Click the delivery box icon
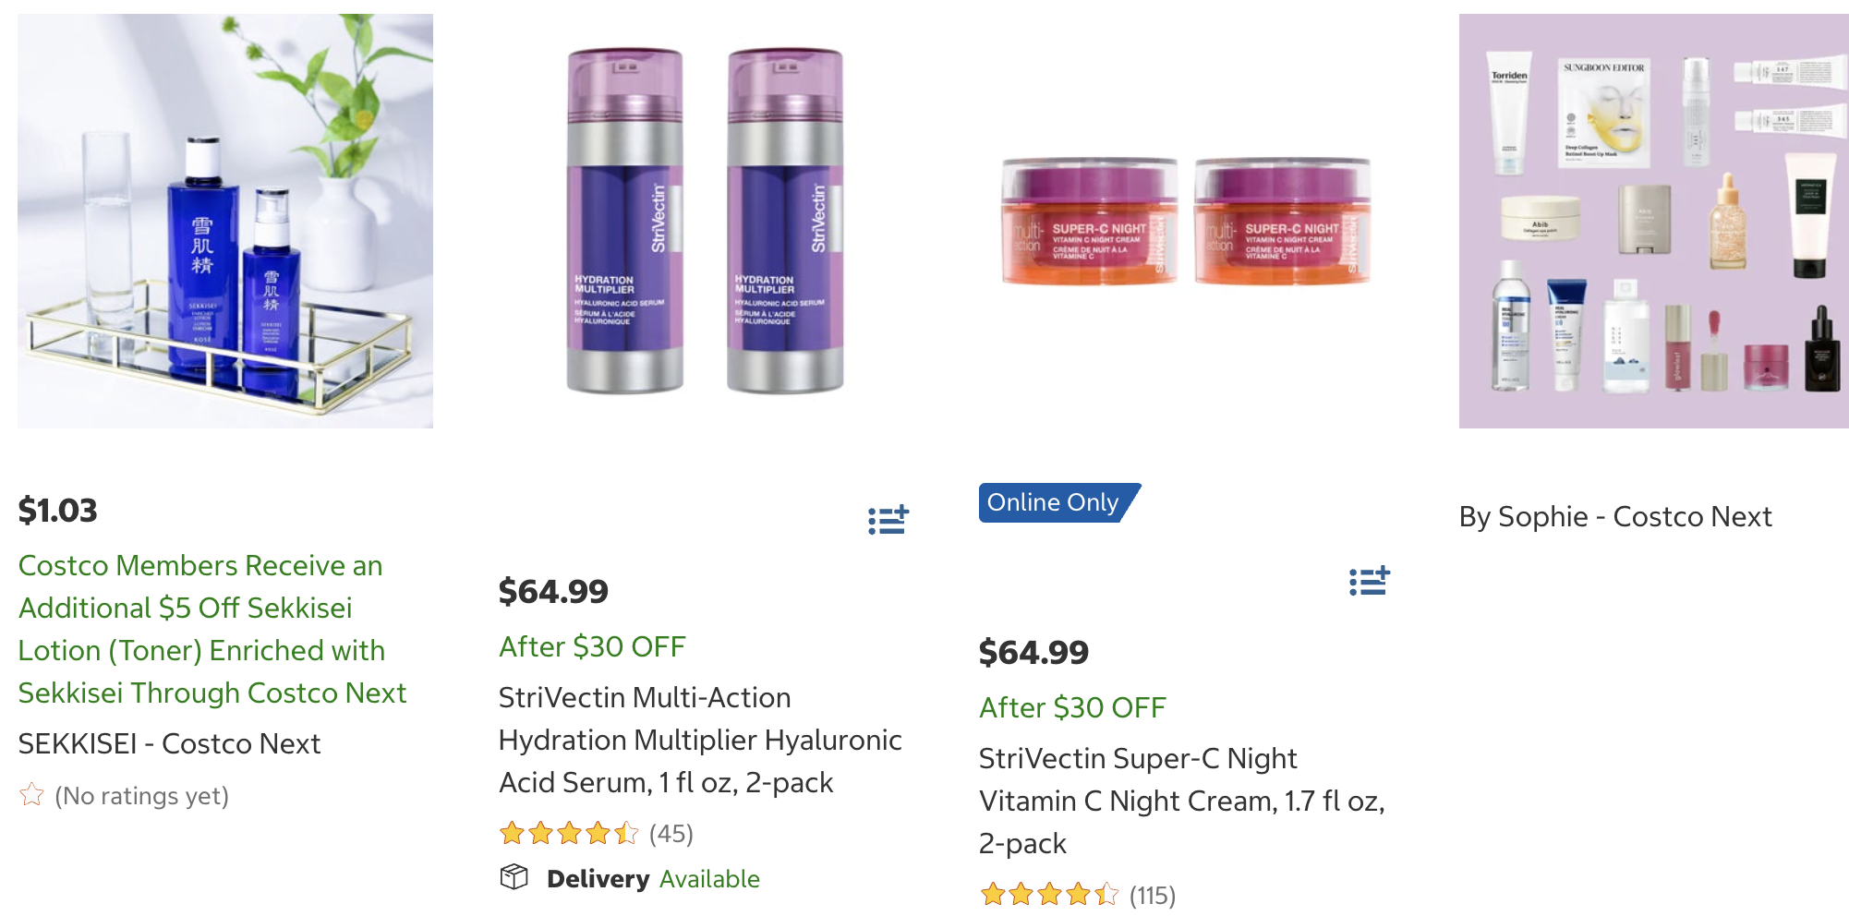 (514, 877)
